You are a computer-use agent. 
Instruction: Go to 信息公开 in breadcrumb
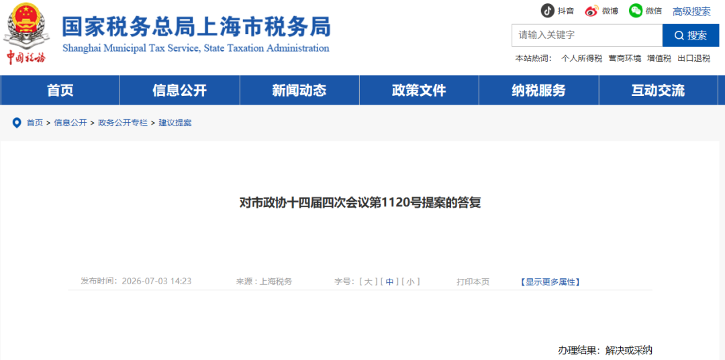pos(70,123)
